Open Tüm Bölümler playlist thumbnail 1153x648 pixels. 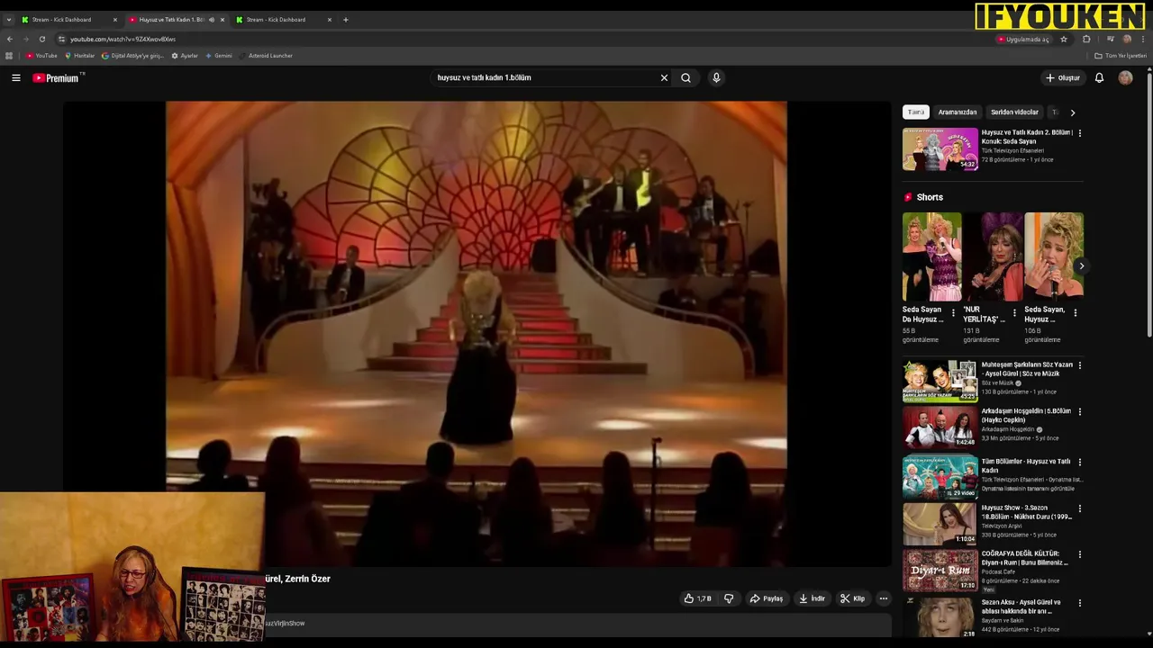point(940,477)
